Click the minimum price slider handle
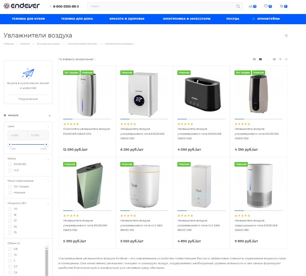 pos(9,145)
